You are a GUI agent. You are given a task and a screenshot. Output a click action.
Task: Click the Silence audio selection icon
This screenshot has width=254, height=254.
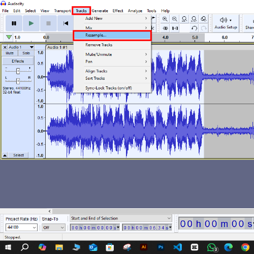(175, 28)
